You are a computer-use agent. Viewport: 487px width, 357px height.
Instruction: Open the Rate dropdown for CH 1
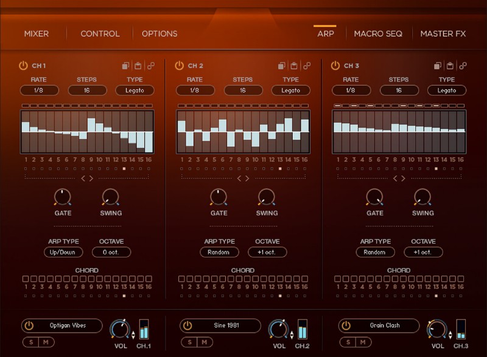point(38,90)
